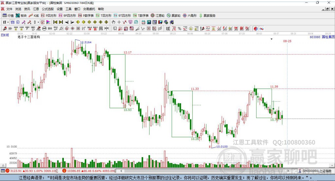Viewport: 335px width, 181px height.
Task: Click the 10.0100 low price label
Action: click(x=222, y=147)
